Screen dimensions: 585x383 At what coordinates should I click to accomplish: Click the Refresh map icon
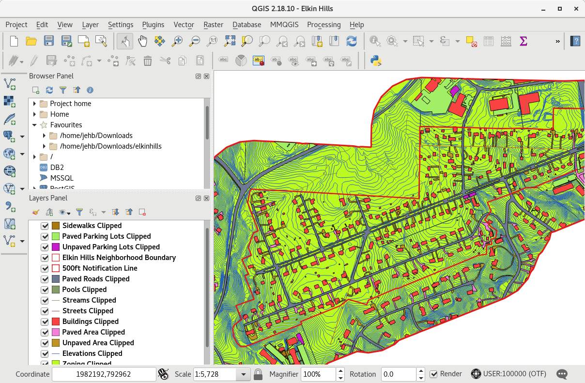pos(352,41)
